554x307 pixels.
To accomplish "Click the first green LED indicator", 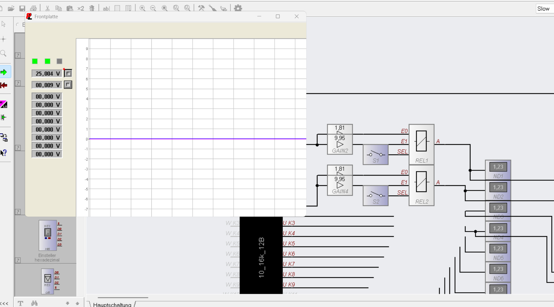I will [35, 61].
